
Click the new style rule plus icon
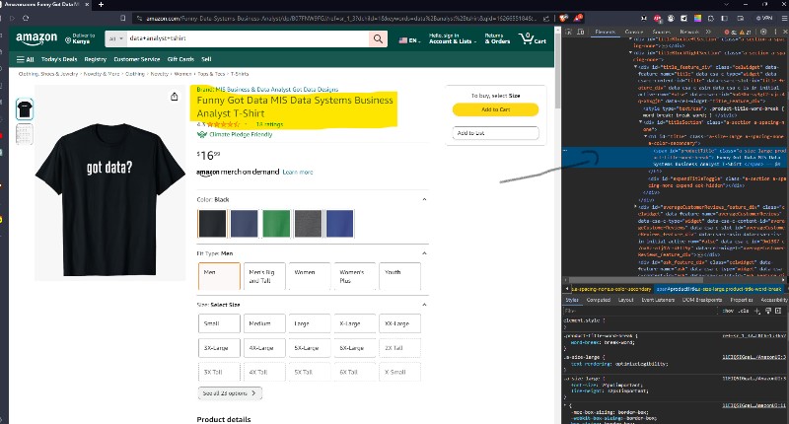point(757,311)
